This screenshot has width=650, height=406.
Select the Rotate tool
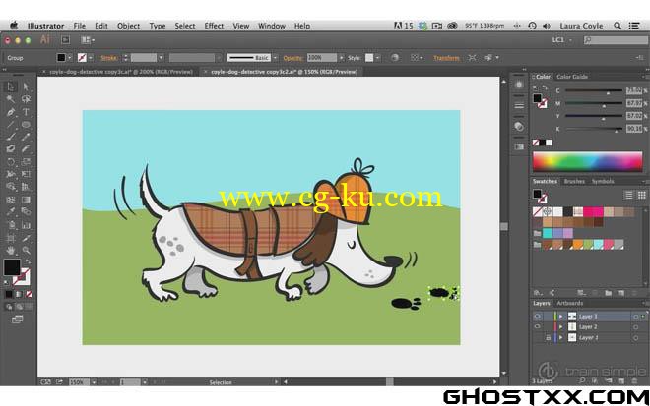pyautogui.click(x=11, y=162)
